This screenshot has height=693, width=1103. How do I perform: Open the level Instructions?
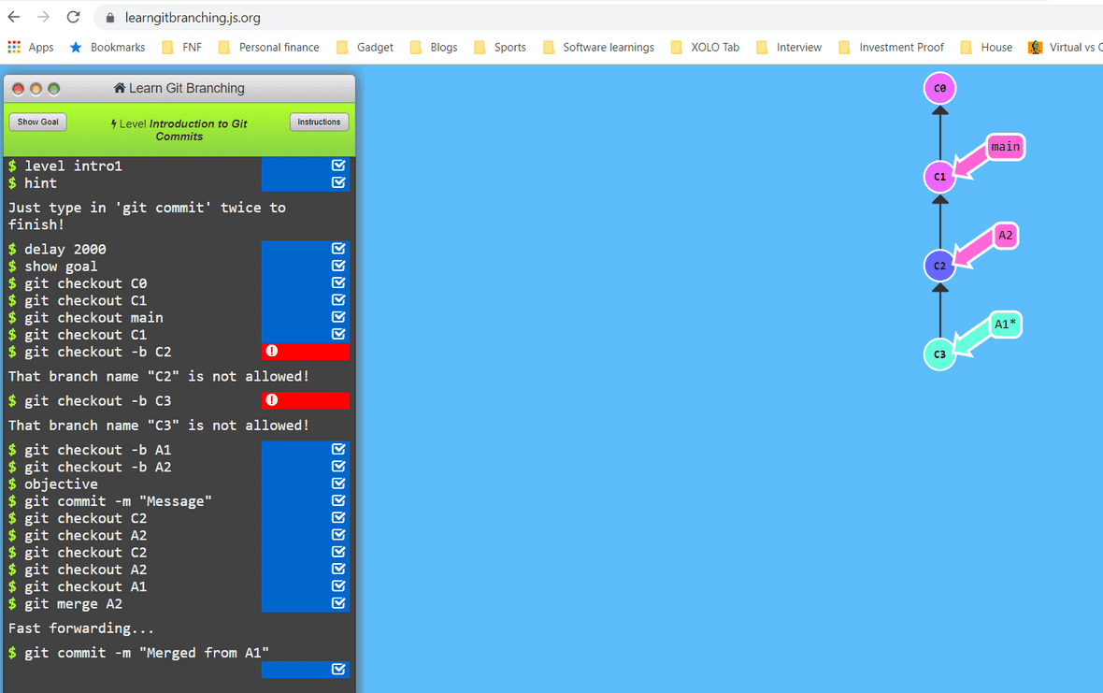pyautogui.click(x=319, y=123)
